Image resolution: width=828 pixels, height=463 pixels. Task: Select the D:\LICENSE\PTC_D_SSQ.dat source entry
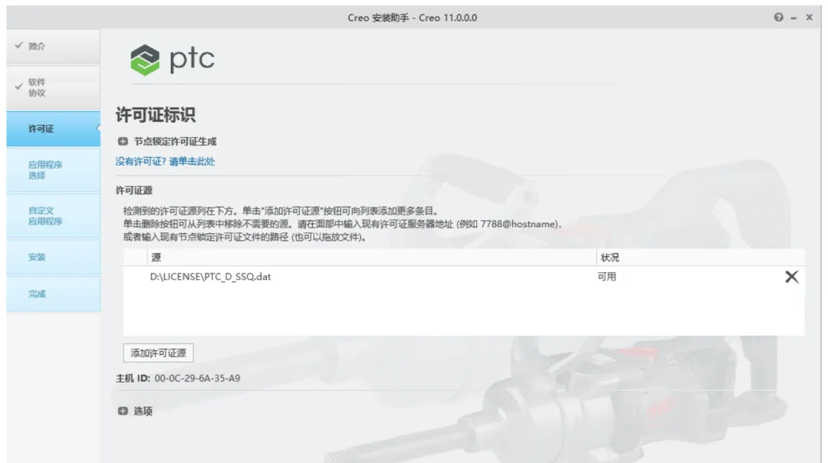coord(210,277)
